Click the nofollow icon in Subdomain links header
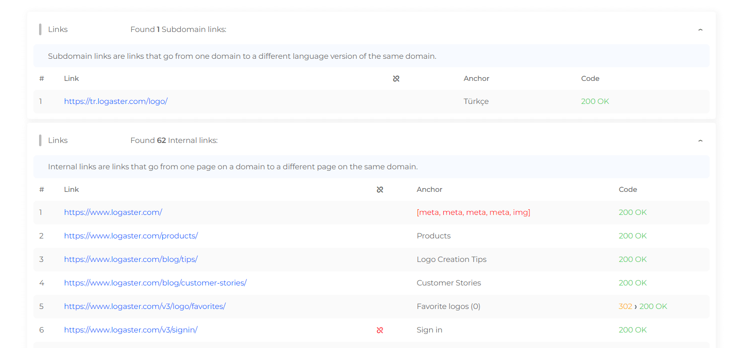 pyautogui.click(x=396, y=79)
